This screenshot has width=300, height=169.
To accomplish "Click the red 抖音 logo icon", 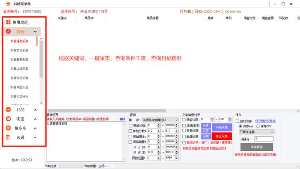I will coord(8,31).
